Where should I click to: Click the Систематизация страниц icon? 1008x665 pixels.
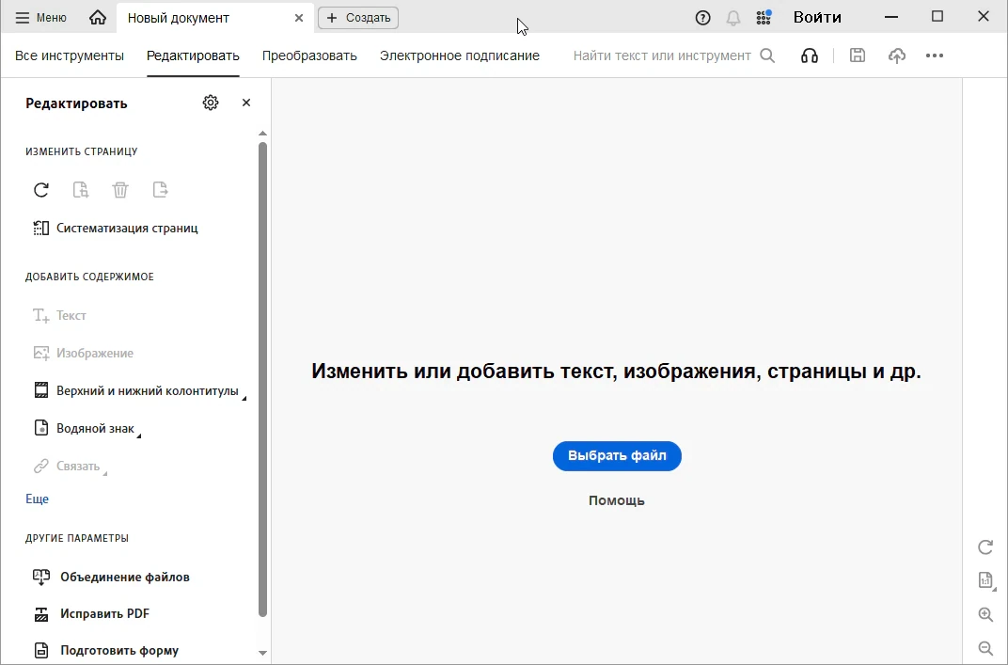tap(41, 229)
